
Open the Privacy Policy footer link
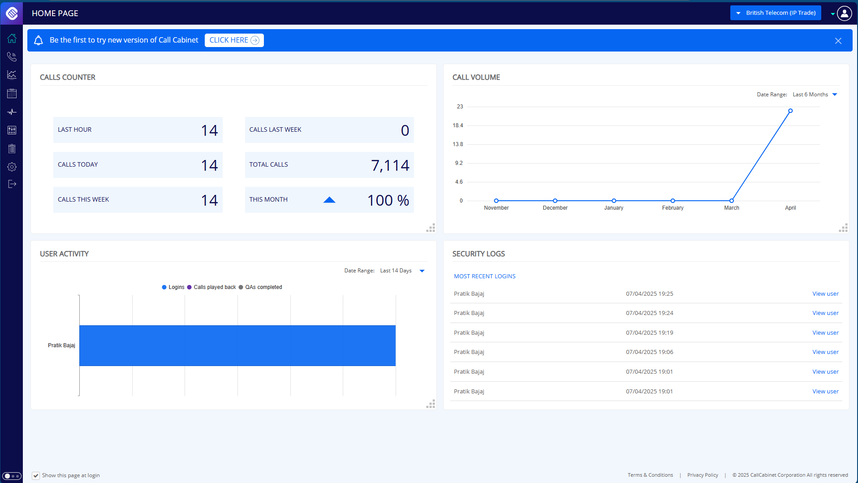coord(703,475)
